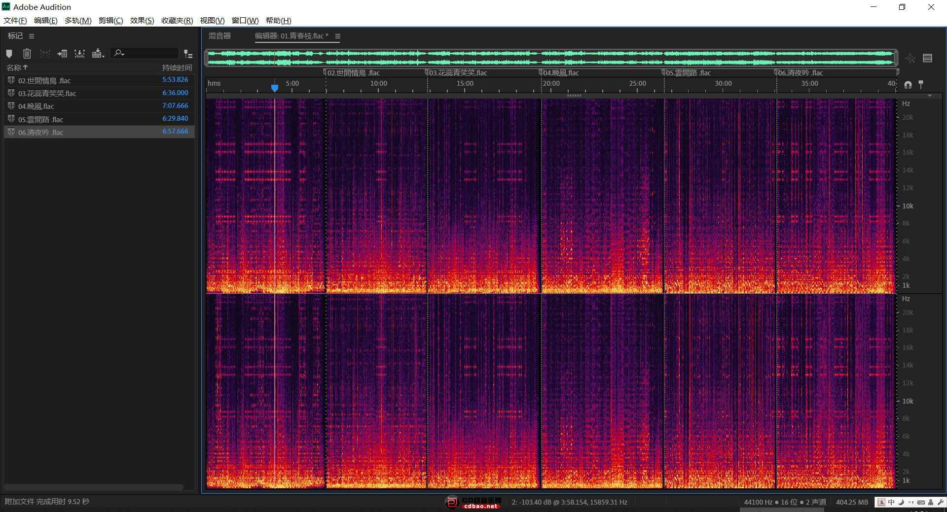947x512 pixels.
Task: Click the zoom-to-selection icon beside overview
Action: coord(910,58)
